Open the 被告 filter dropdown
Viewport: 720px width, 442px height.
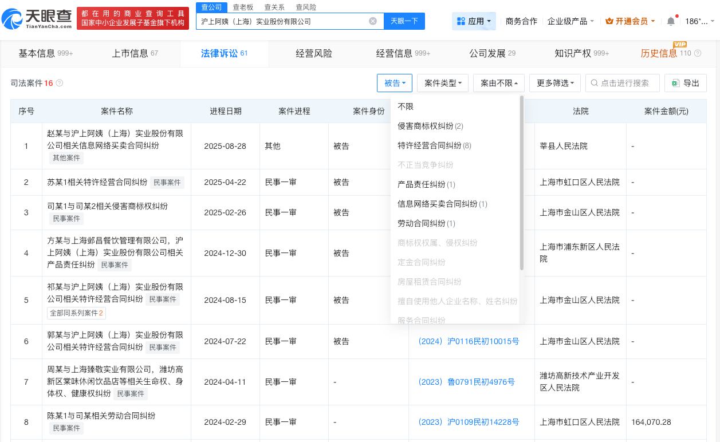(394, 83)
